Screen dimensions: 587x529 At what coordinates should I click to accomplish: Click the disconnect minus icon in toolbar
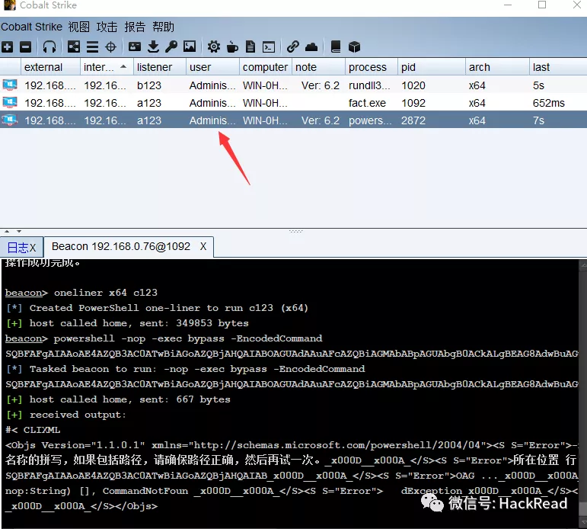pos(25,46)
